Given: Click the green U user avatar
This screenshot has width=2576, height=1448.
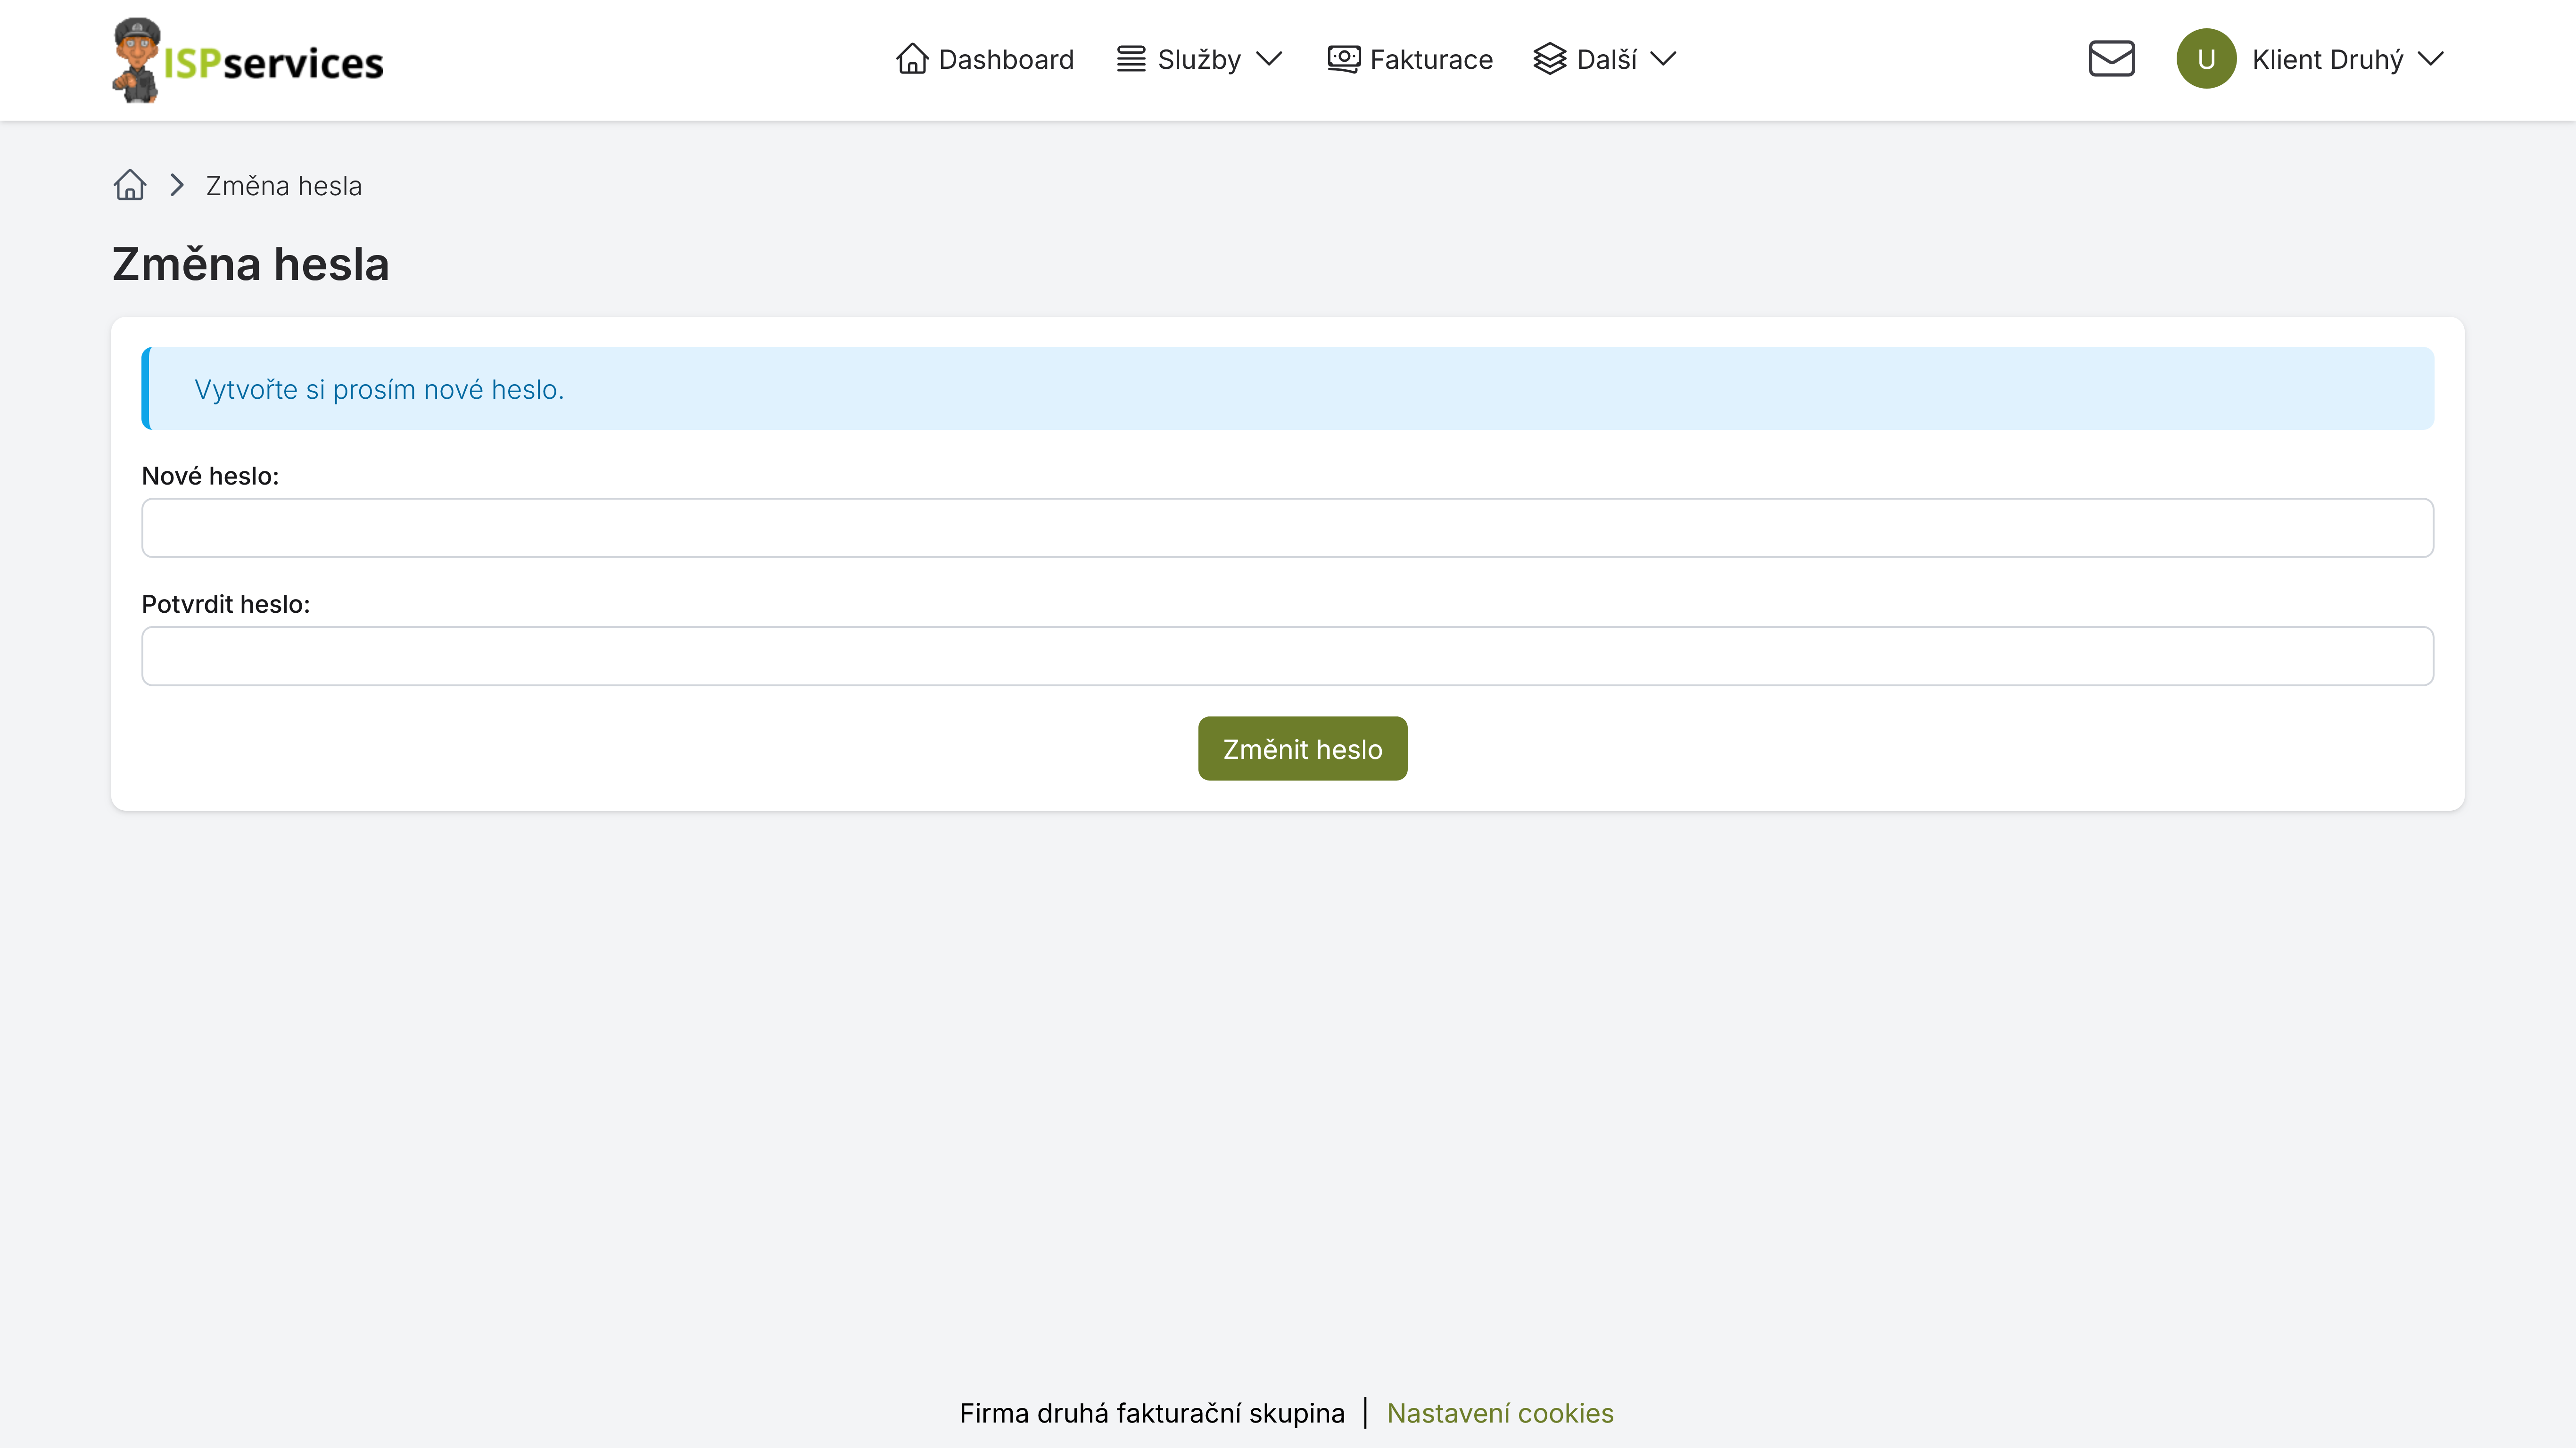Looking at the screenshot, I should (x=2206, y=59).
